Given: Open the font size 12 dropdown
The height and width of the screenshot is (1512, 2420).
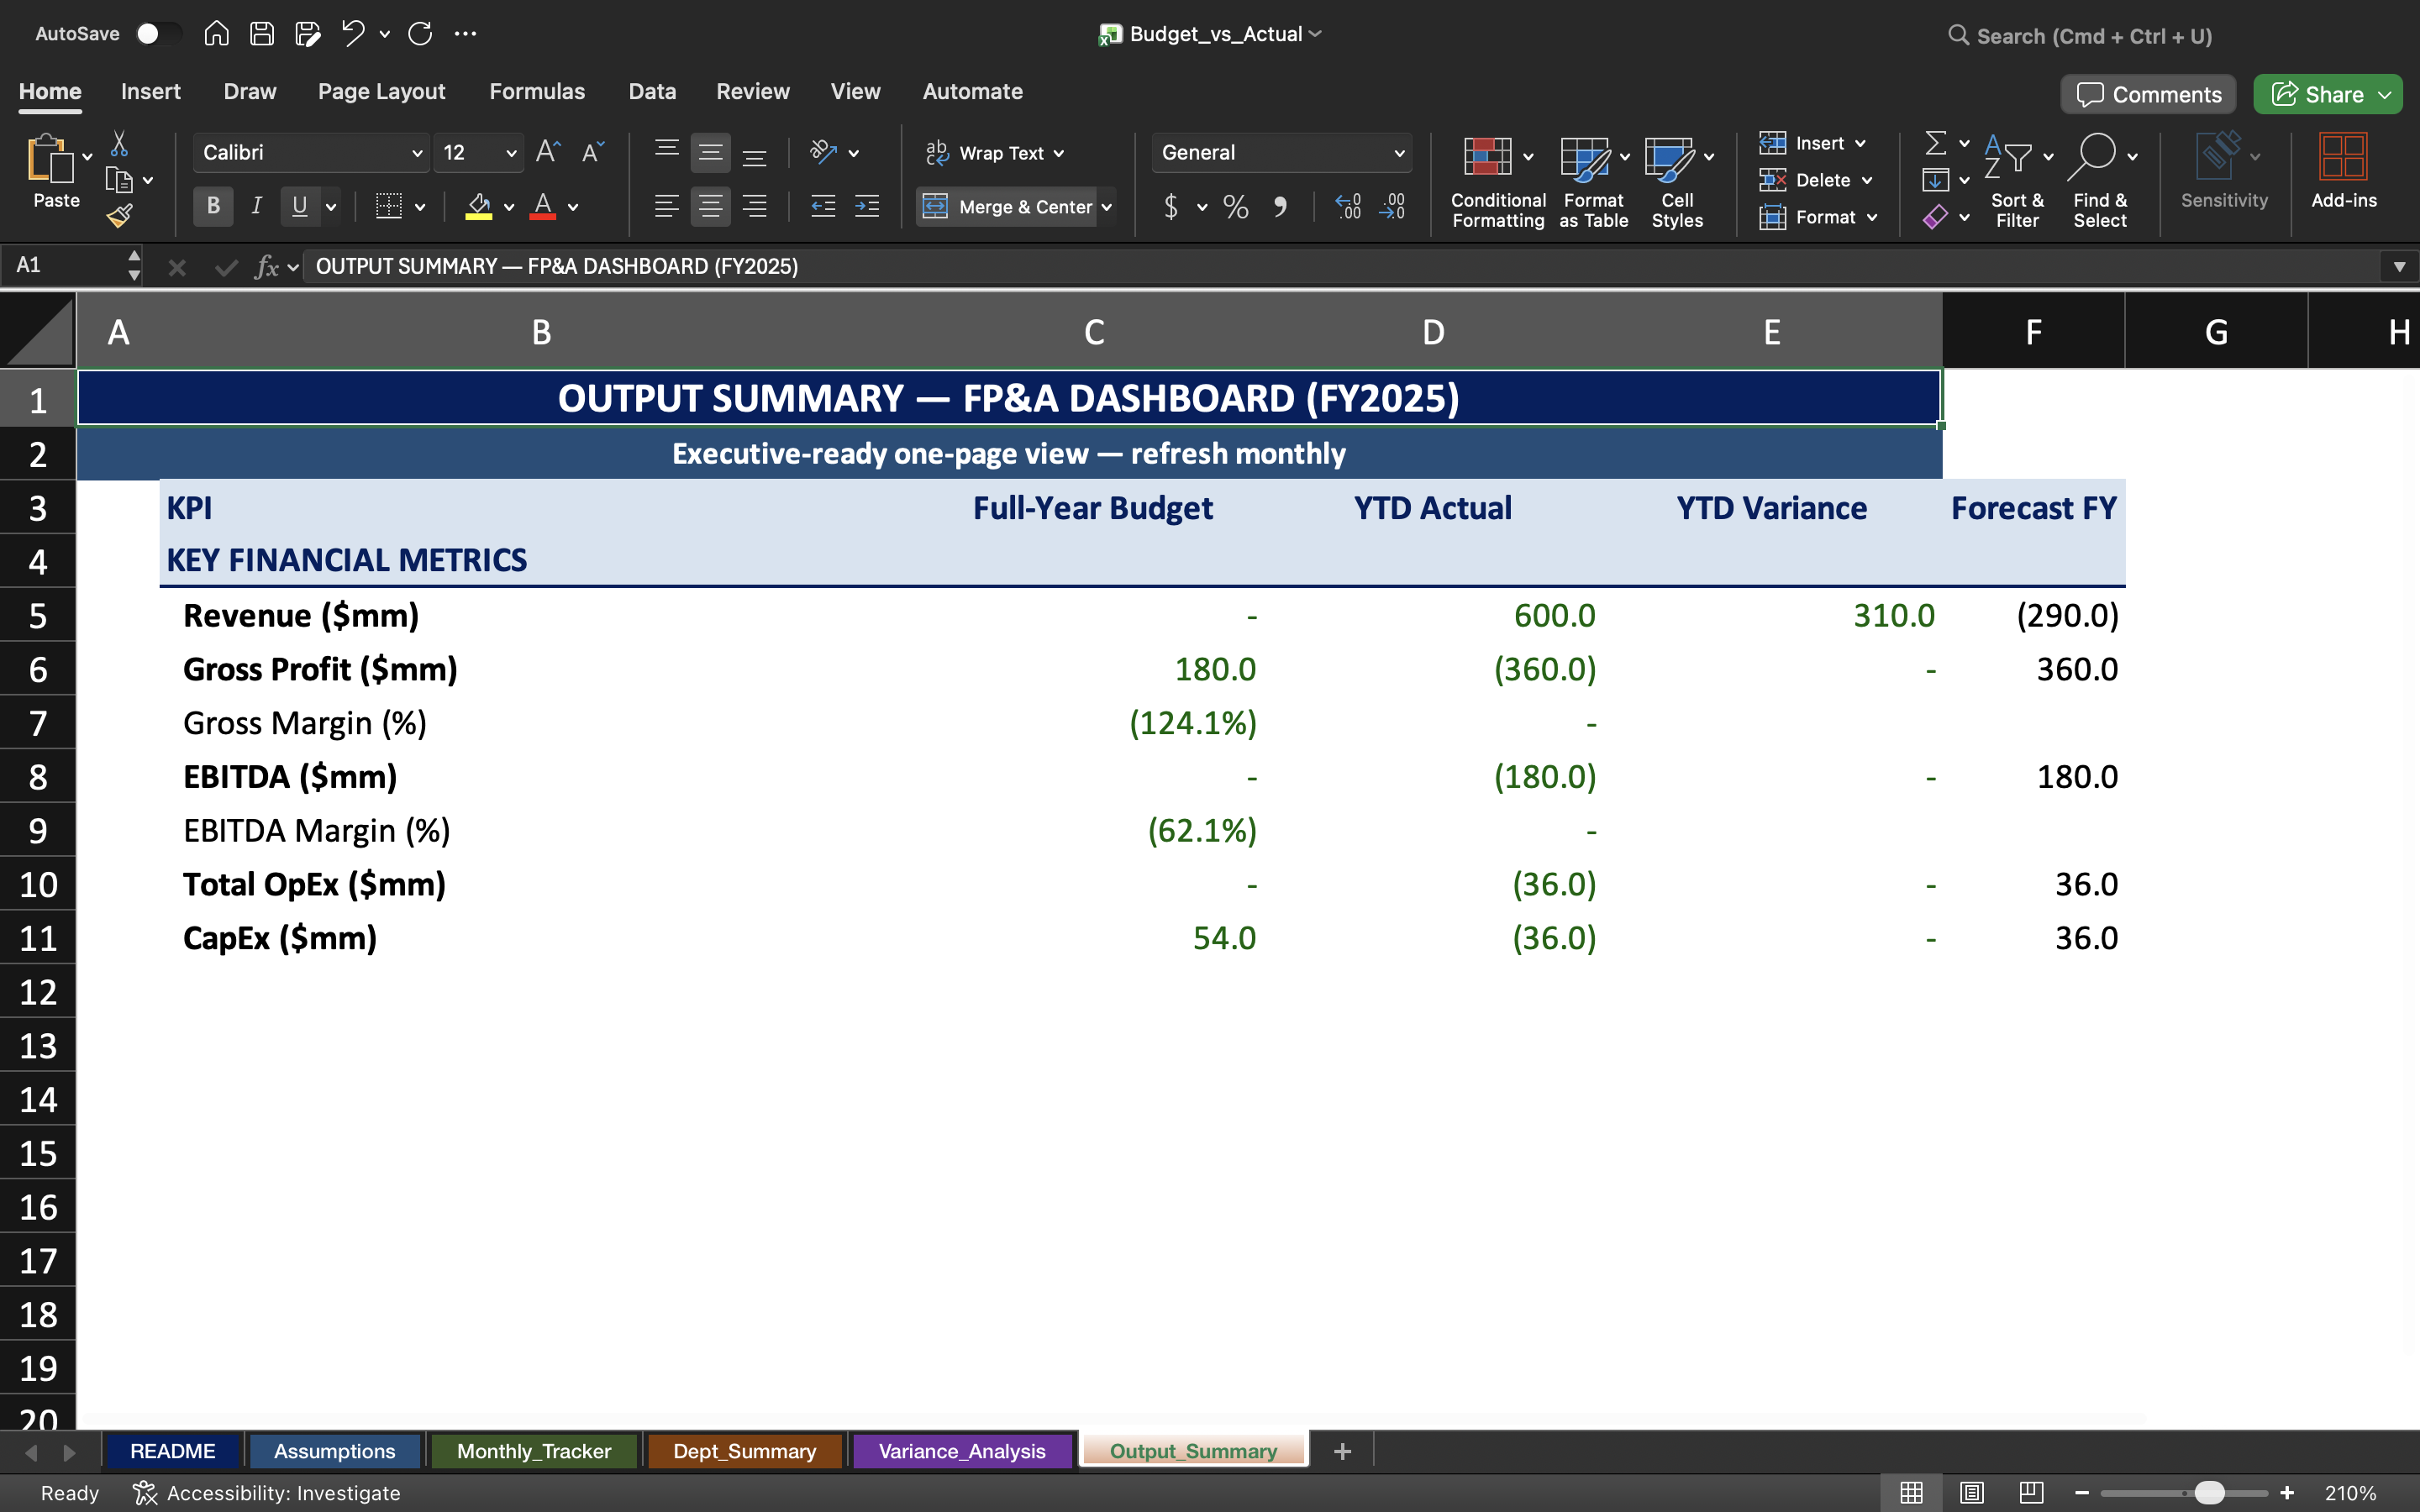Looking at the screenshot, I should 511,153.
